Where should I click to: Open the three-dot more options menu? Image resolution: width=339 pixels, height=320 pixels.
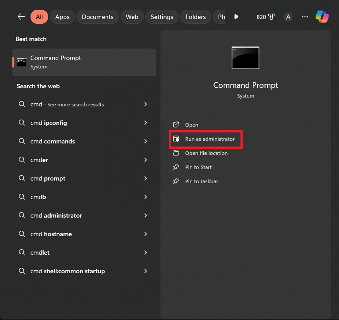[x=305, y=17]
